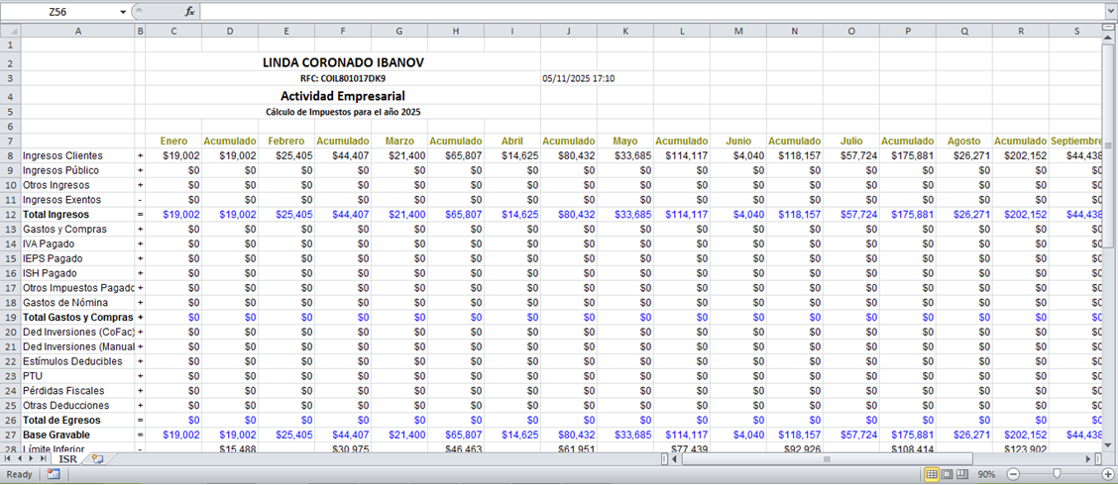
Task: Select the ISR sheet tab
Action: (x=67, y=459)
